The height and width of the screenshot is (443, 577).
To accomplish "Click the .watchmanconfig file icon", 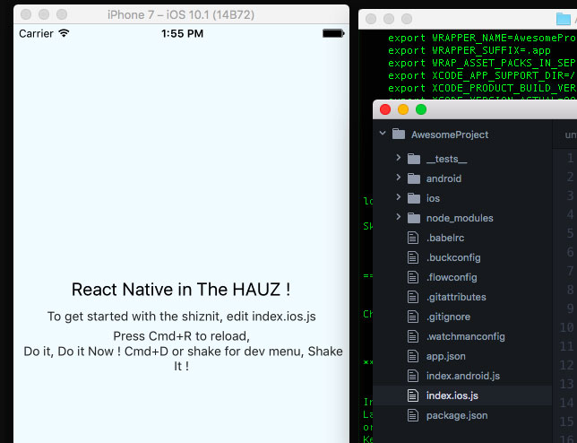I will click(413, 336).
